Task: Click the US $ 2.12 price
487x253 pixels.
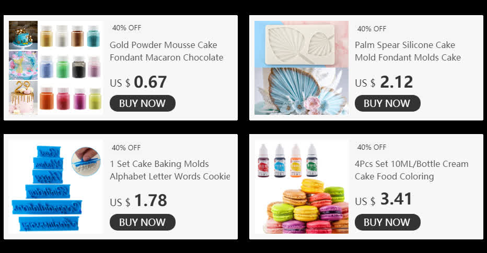Action: (384, 82)
